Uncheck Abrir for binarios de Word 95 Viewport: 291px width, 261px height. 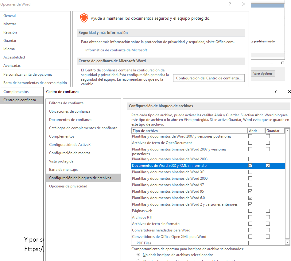(250, 191)
